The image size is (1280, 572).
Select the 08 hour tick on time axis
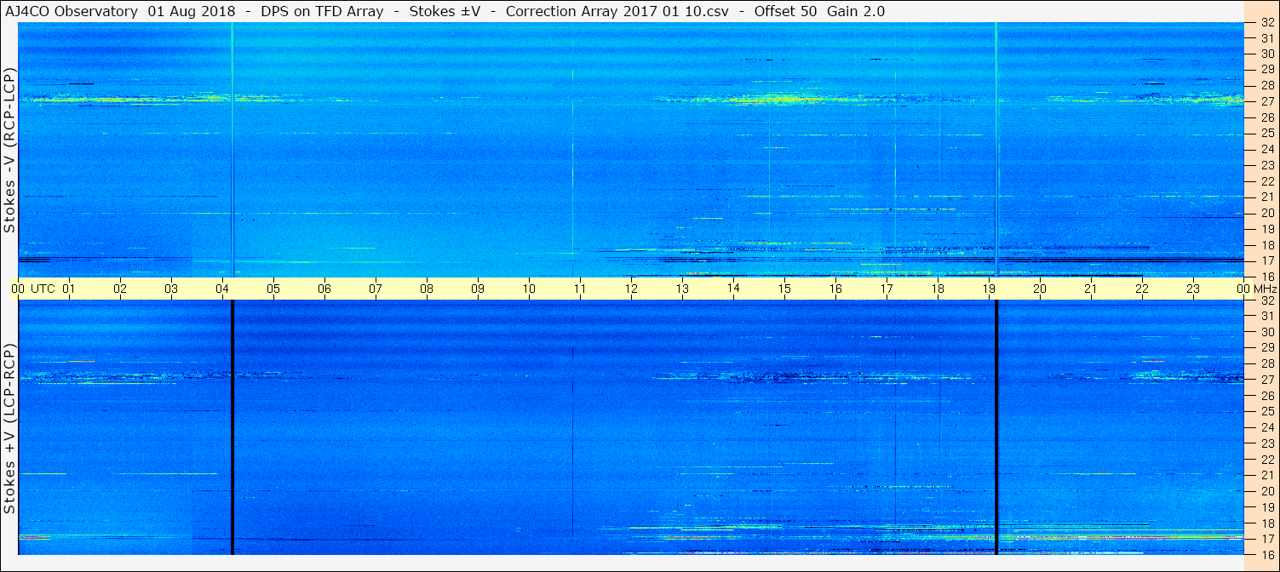tap(427, 289)
